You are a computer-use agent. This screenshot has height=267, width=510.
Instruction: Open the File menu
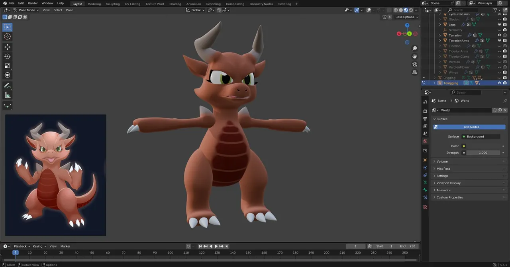click(12, 3)
